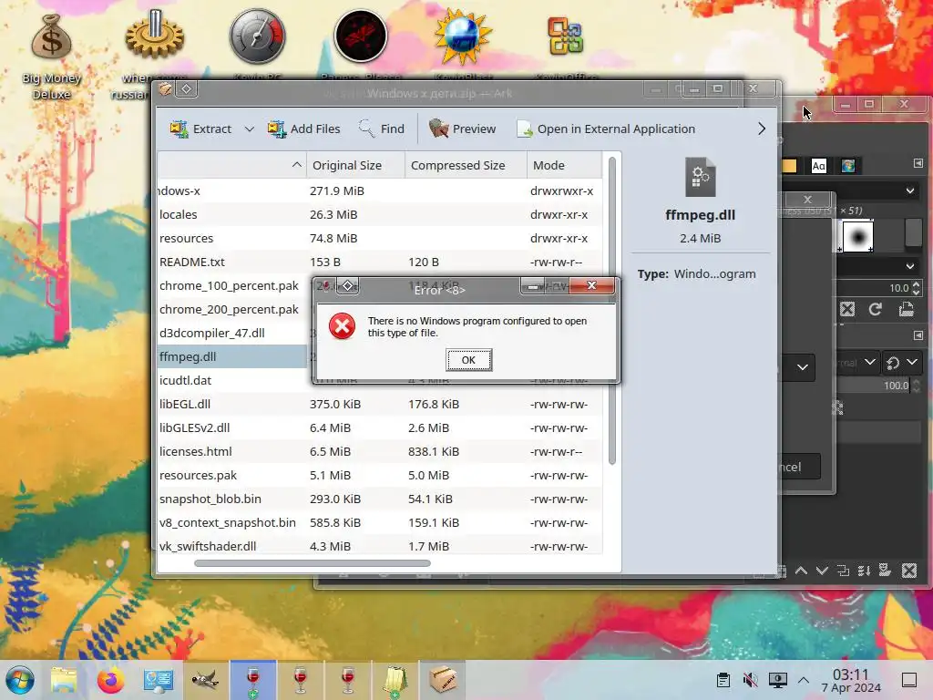Raise layer with up arrow in GIMP
The width and height of the screenshot is (933, 700).
pos(802,571)
